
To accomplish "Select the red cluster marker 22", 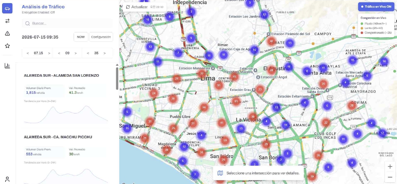I will (x=326, y=123).
